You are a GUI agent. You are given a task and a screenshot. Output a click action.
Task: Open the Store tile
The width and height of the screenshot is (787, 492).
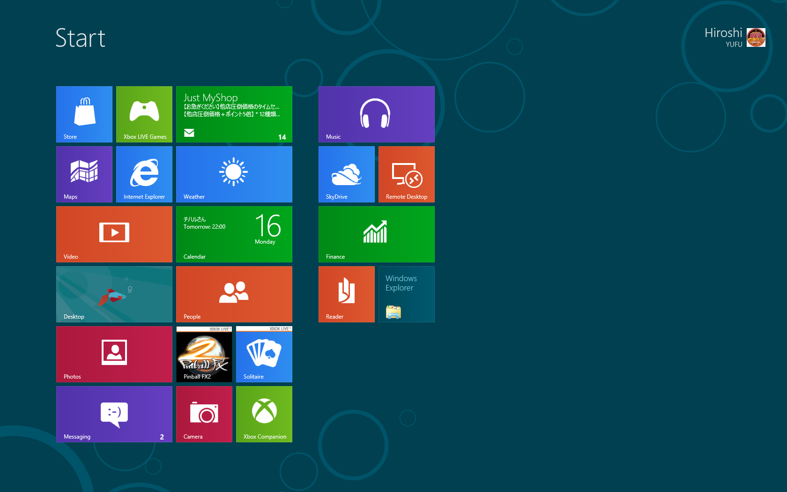(84, 114)
